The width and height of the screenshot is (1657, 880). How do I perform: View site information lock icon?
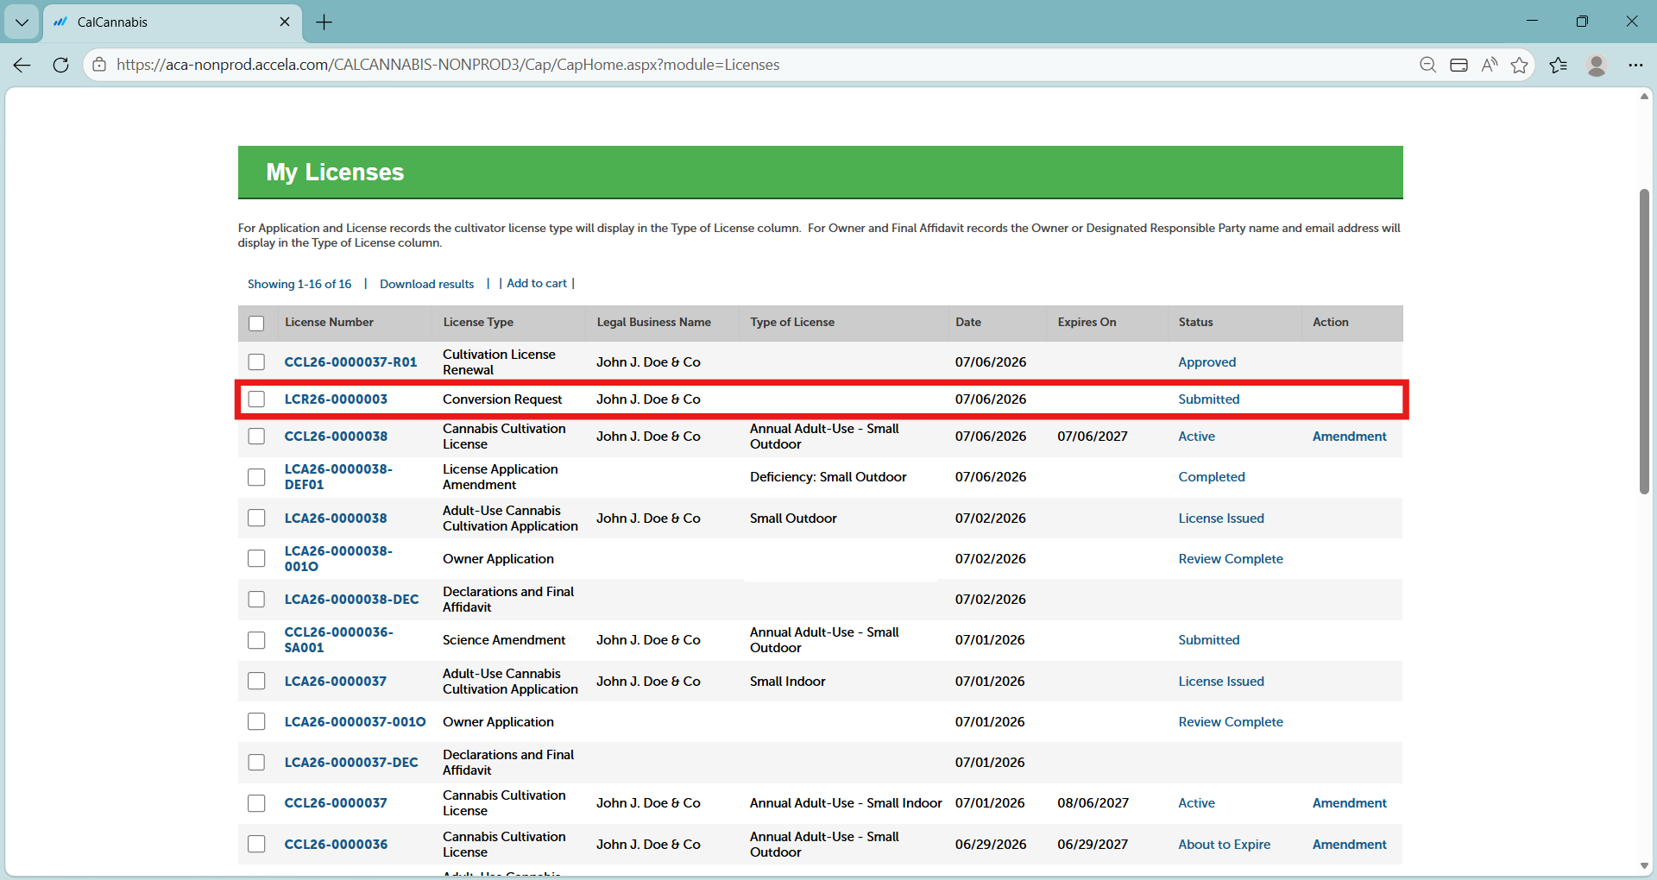pos(99,65)
